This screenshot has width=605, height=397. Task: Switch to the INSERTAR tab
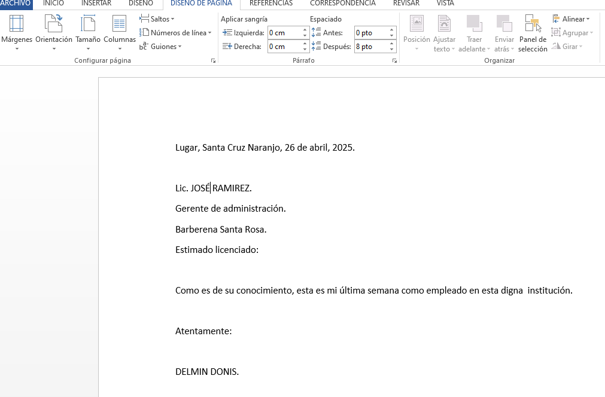click(x=96, y=4)
